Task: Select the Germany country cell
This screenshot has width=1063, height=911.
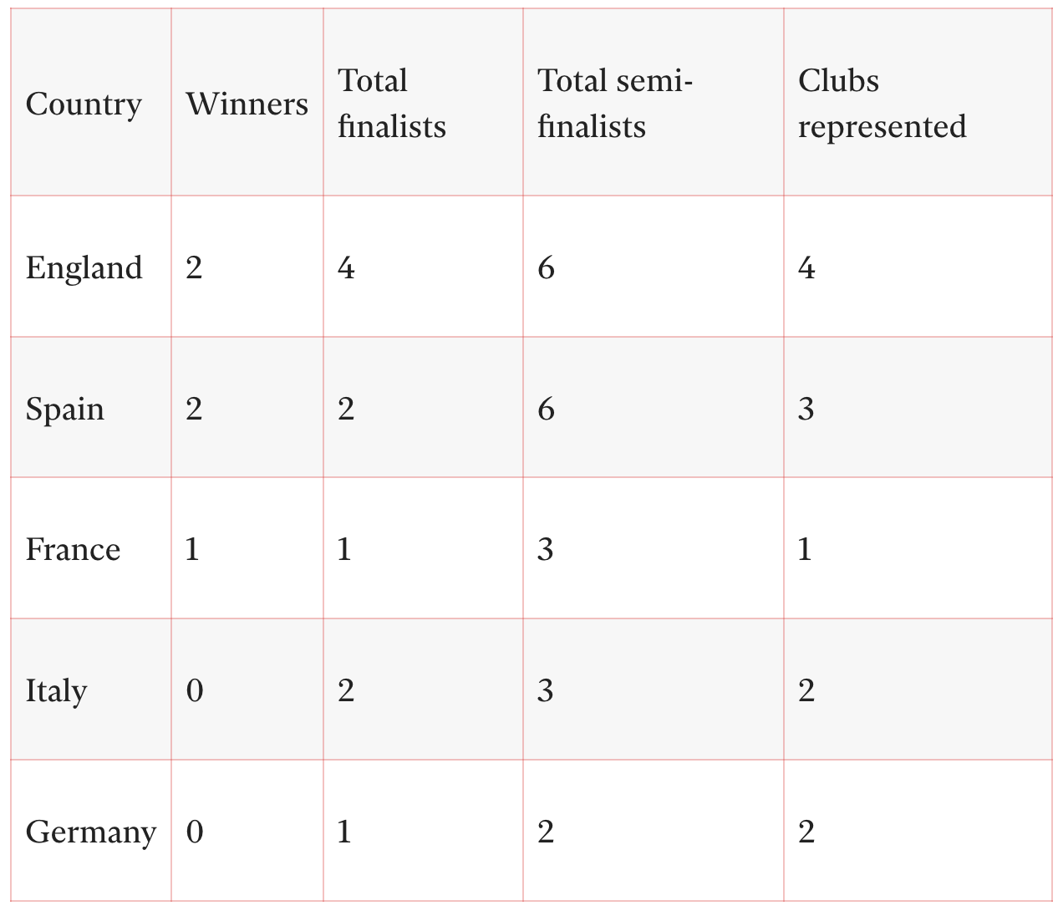Action: (90, 832)
